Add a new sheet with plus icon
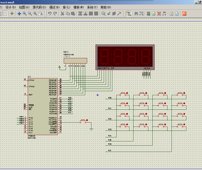 [x=154, y=14]
